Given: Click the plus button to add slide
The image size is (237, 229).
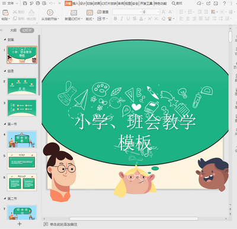Looking at the screenshot, I should (20, 224).
